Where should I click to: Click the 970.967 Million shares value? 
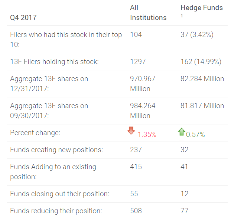pos(143,84)
